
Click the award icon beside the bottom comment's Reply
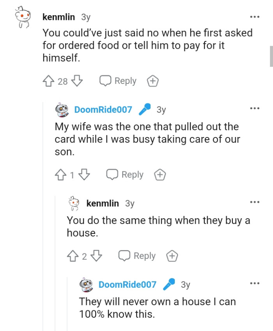(x=172, y=256)
